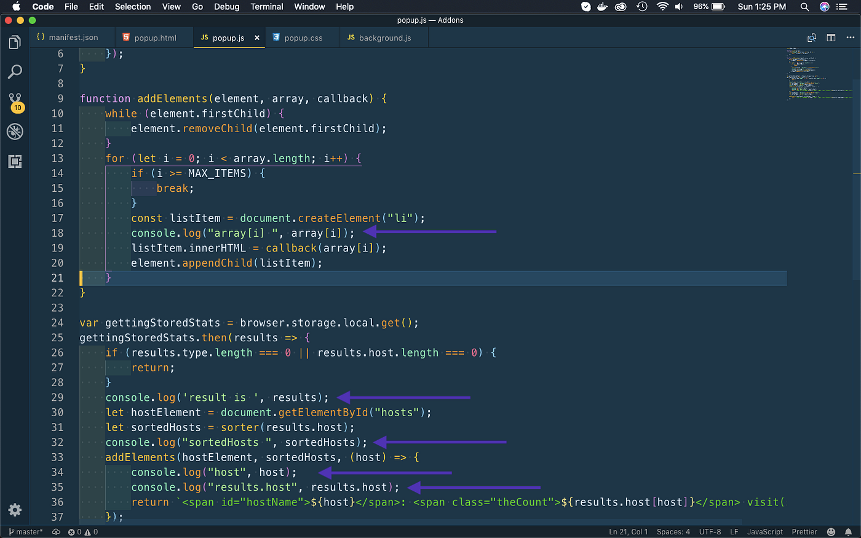Click gettingStoredStats on line 24
The width and height of the screenshot is (861, 538).
162,323
